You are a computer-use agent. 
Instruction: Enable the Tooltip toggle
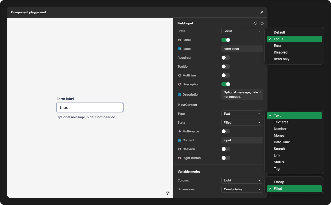(x=226, y=66)
